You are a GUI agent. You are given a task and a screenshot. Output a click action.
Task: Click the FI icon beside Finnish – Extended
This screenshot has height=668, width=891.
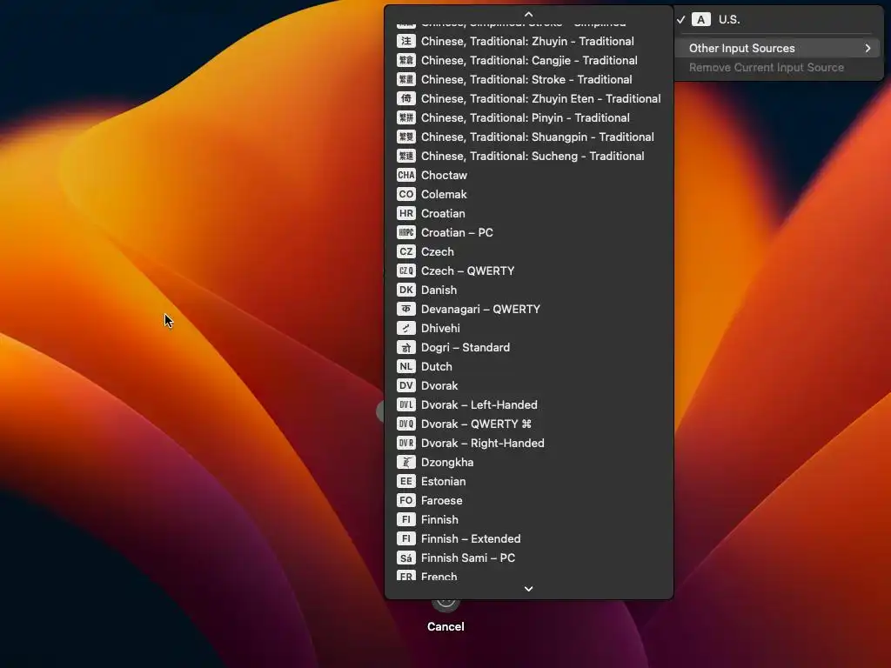[405, 538]
